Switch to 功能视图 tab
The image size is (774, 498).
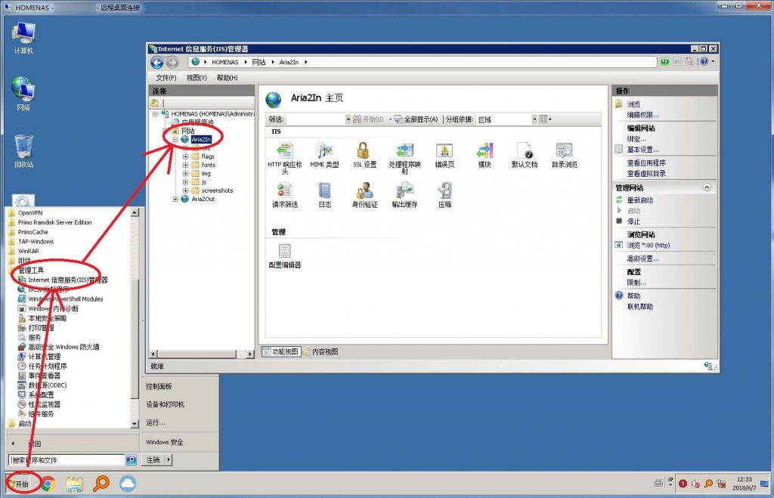click(281, 351)
